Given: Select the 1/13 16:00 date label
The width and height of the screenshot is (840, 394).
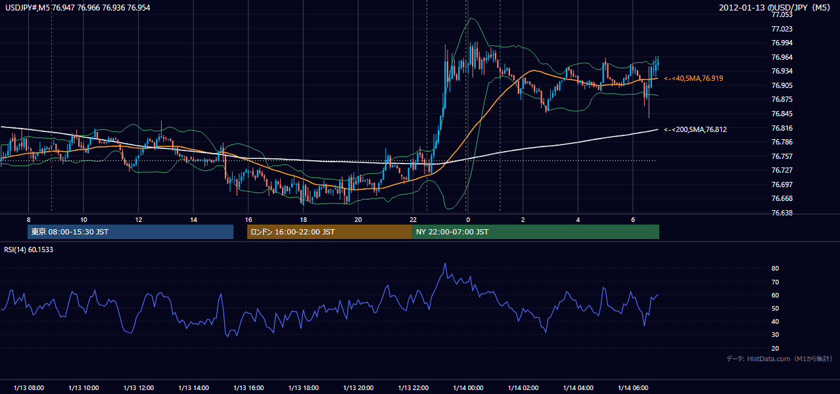Looking at the screenshot, I should pos(248,388).
